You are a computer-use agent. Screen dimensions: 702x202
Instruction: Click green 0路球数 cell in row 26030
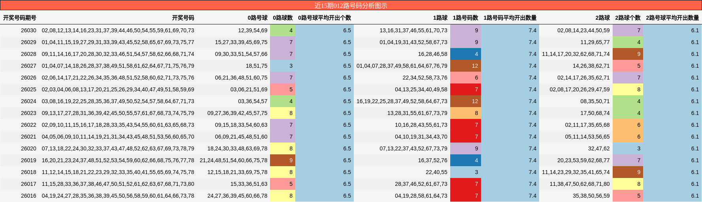click(283, 30)
